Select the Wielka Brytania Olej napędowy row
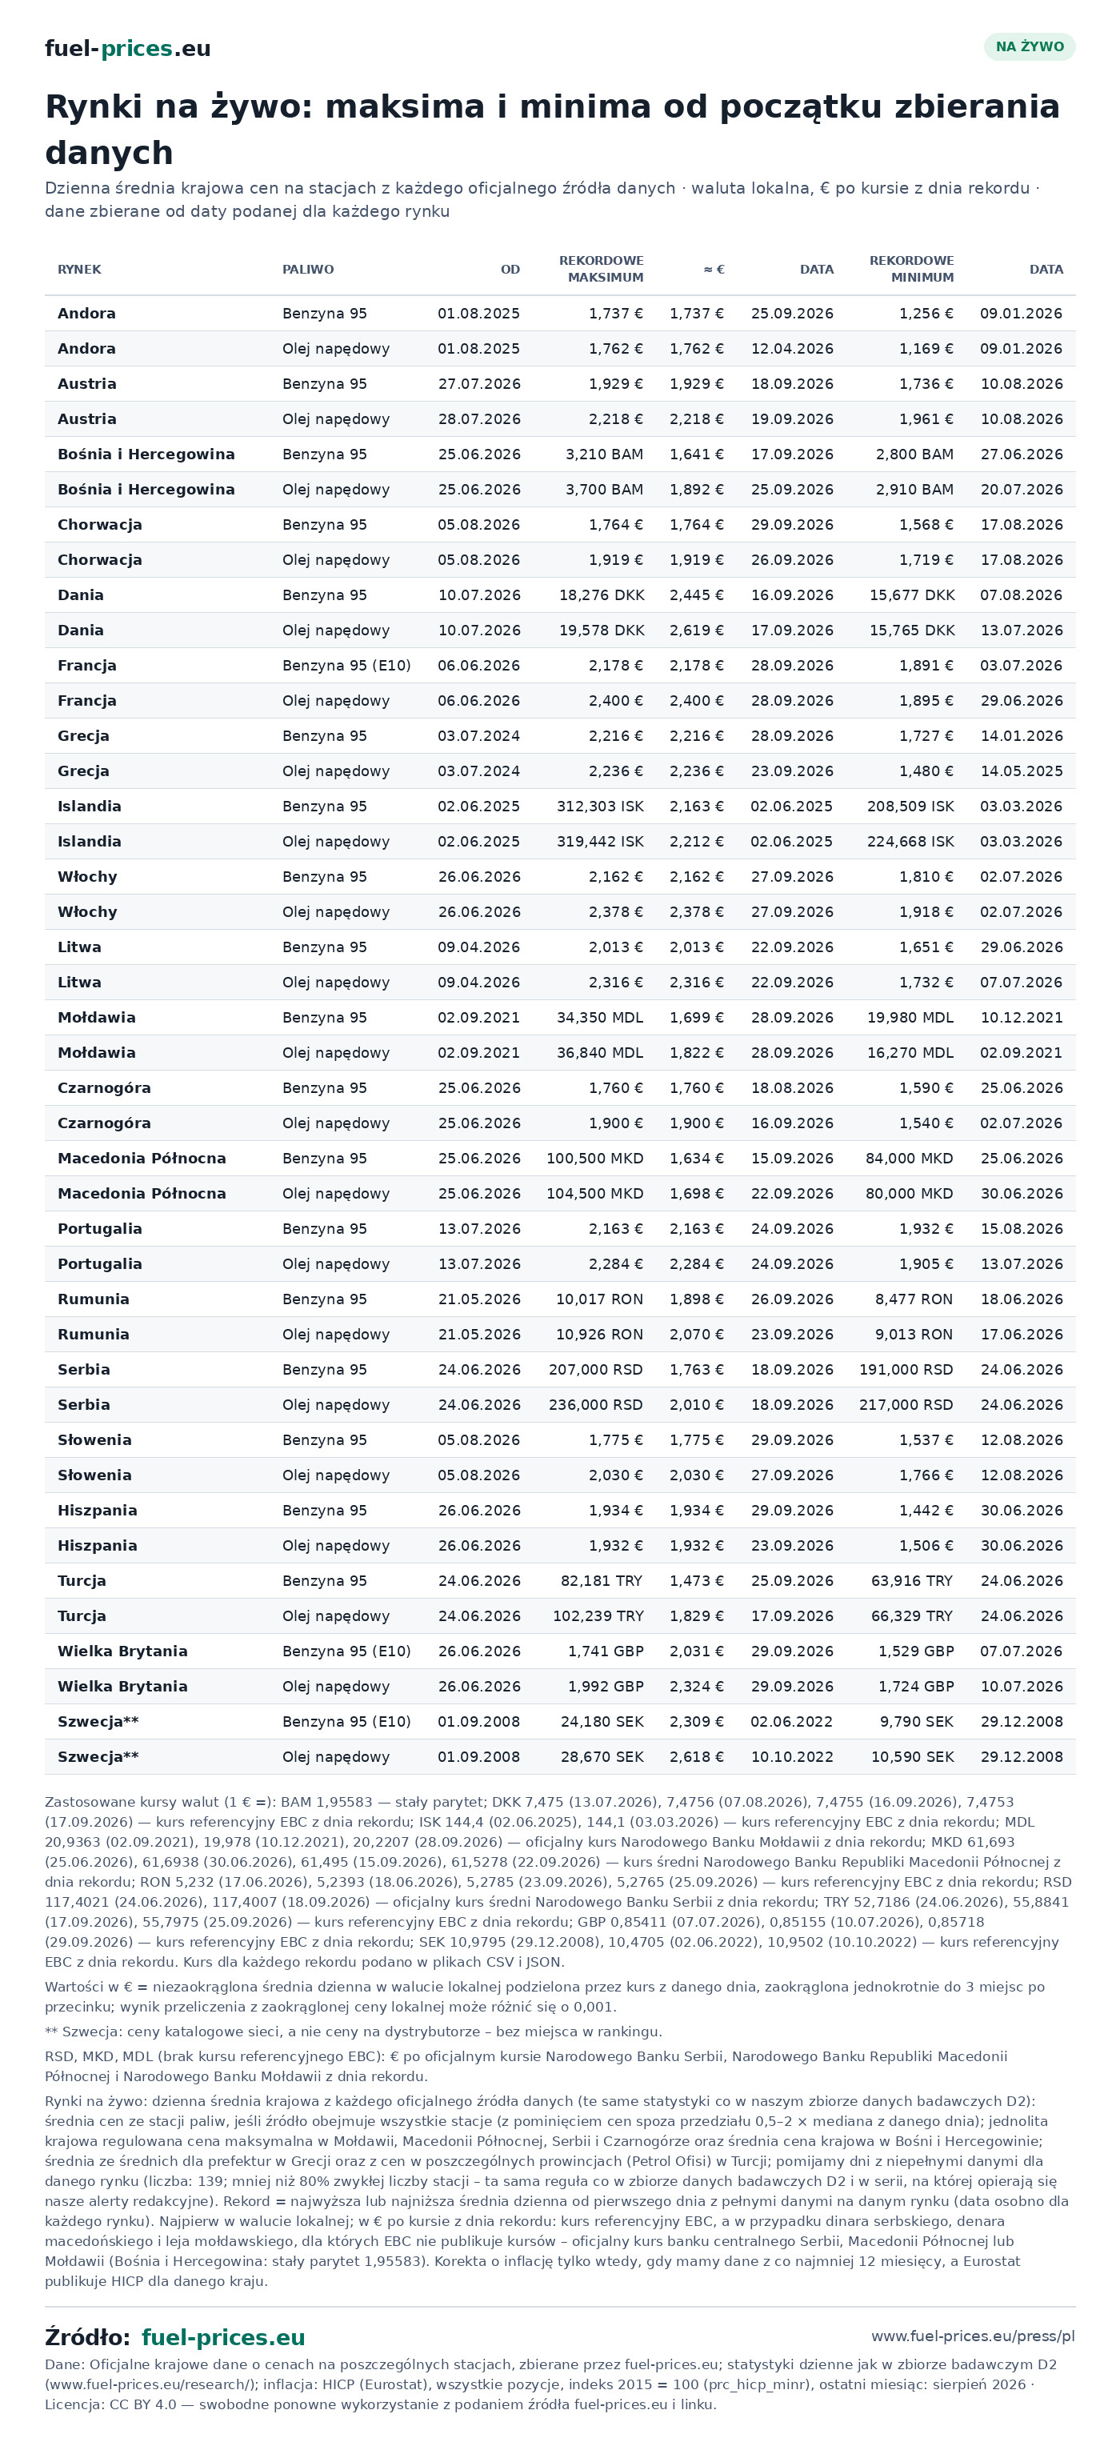1120x2446 pixels. click(560, 1685)
